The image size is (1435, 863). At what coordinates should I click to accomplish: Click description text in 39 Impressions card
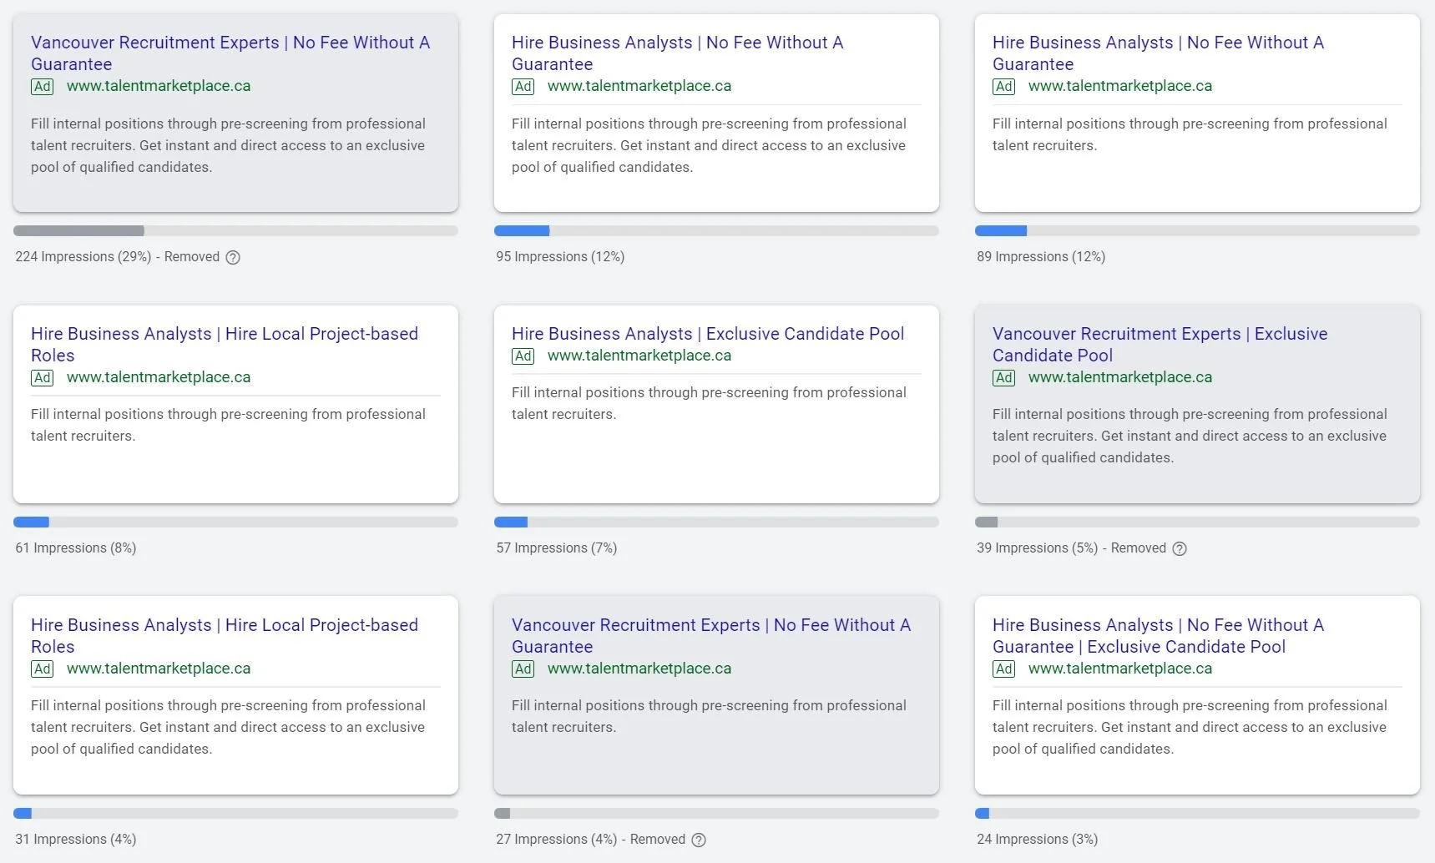tap(1190, 436)
